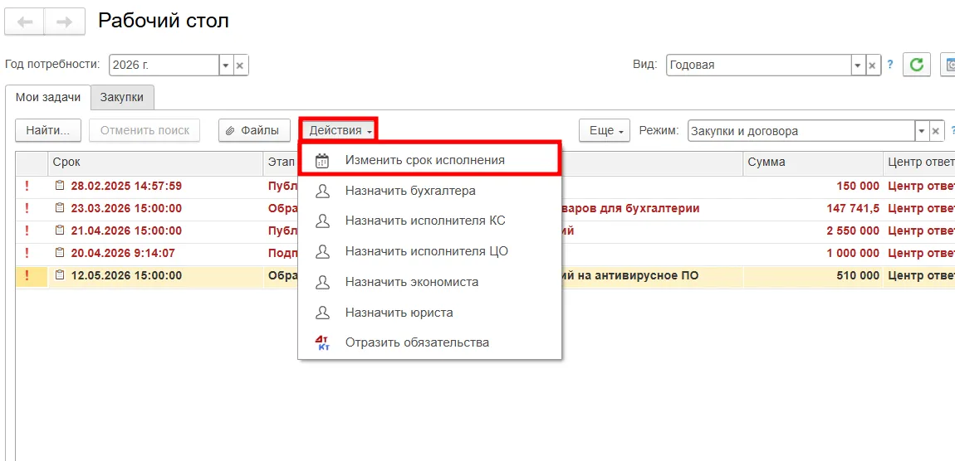Select sum cell 2 550 000

click(812, 231)
